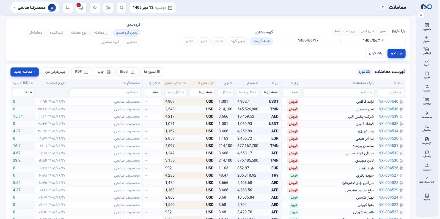This screenshot has height=219, width=440.
Task: Open داشبورد from the sidebar
Action: (x=427, y=27)
